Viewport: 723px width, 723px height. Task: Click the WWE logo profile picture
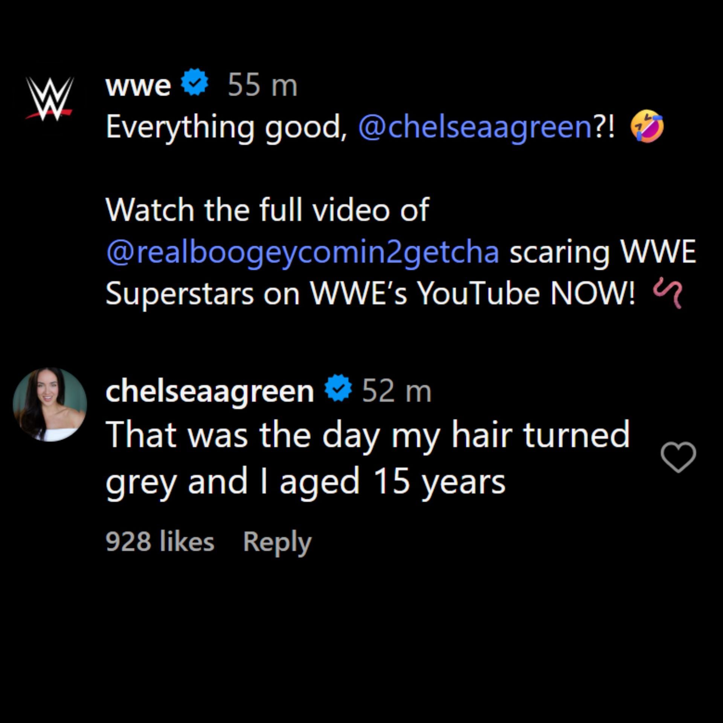(50, 99)
